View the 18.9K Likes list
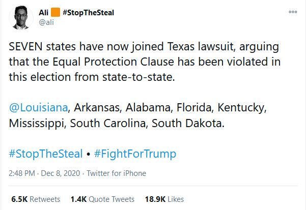This screenshot has width=306, height=210. [164, 199]
